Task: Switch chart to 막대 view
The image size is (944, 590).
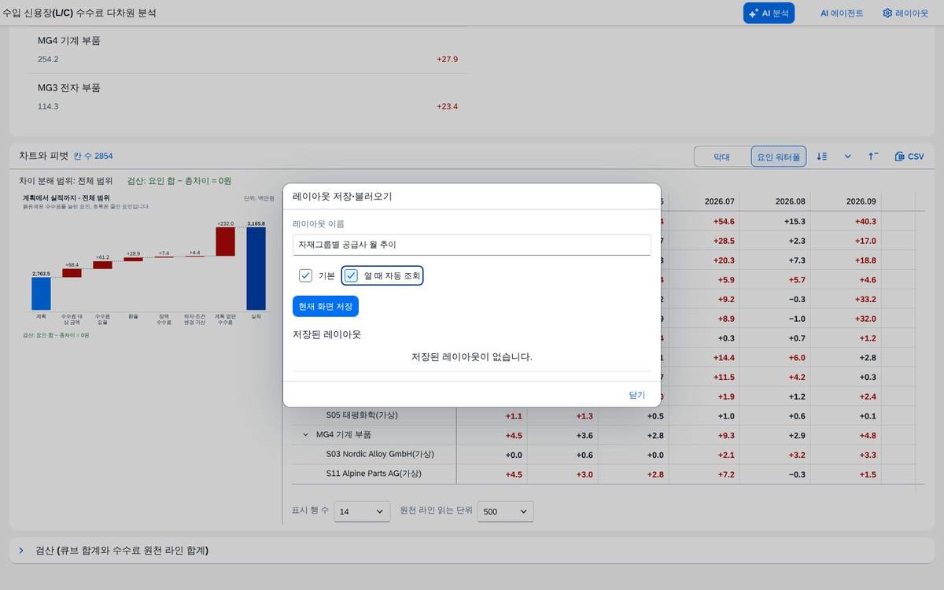Action: point(721,157)
